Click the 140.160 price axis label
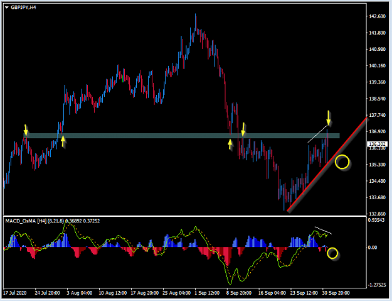The height and width of the screenshot is (301, 392). (x=377, y=66)
